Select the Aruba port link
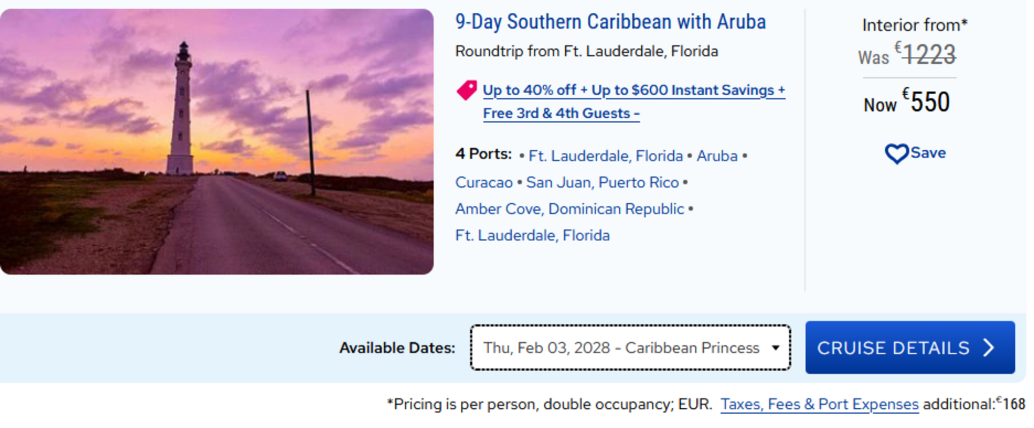Screen dimensions: 1034x428 click(x=717, y=156)
